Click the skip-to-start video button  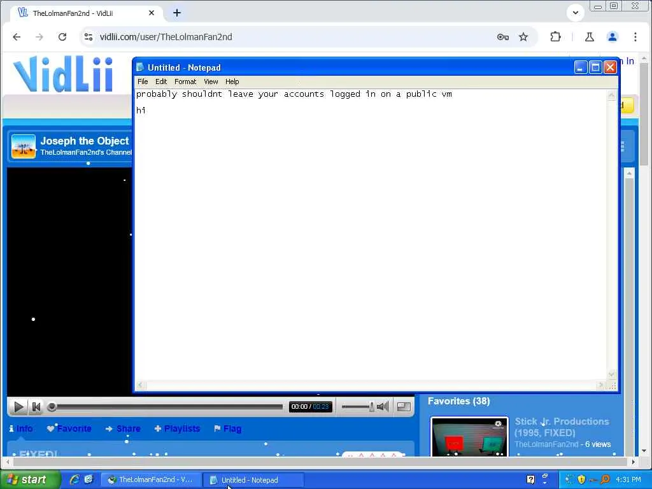tap(36, 407)
